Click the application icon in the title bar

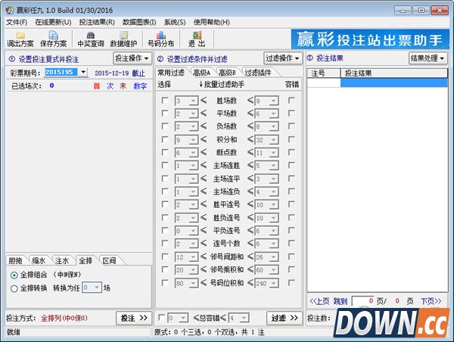click(10, 11)
